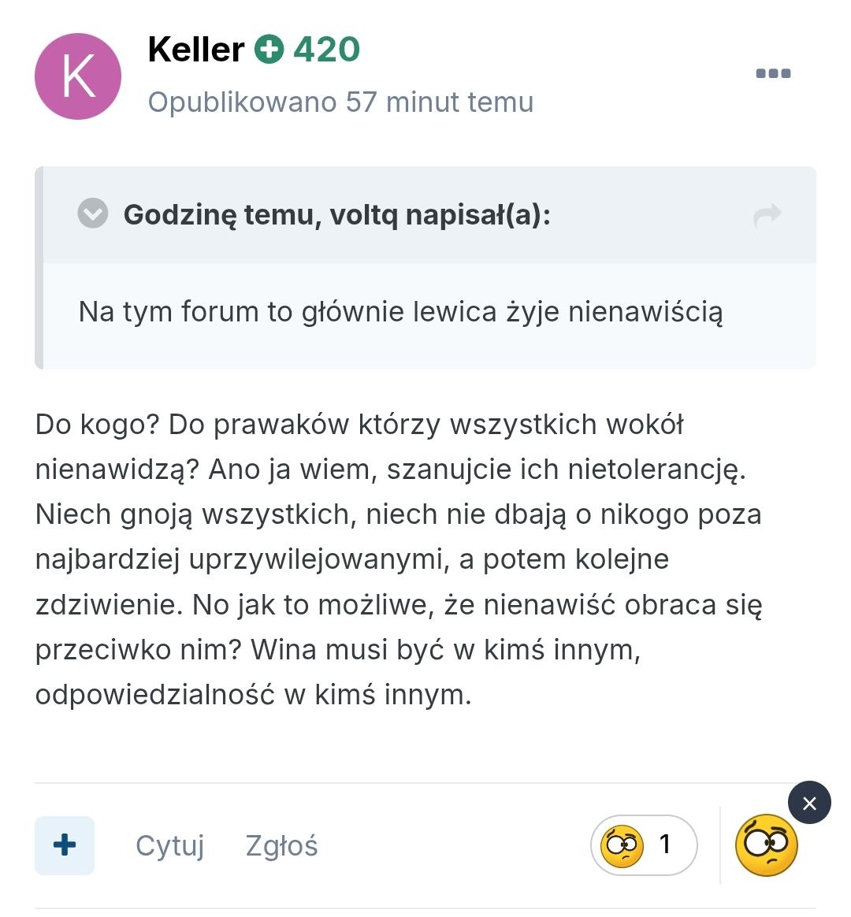Report the post with Zgłoś
This screenshot has height=917, width=851.
click(x=281, y=846)
